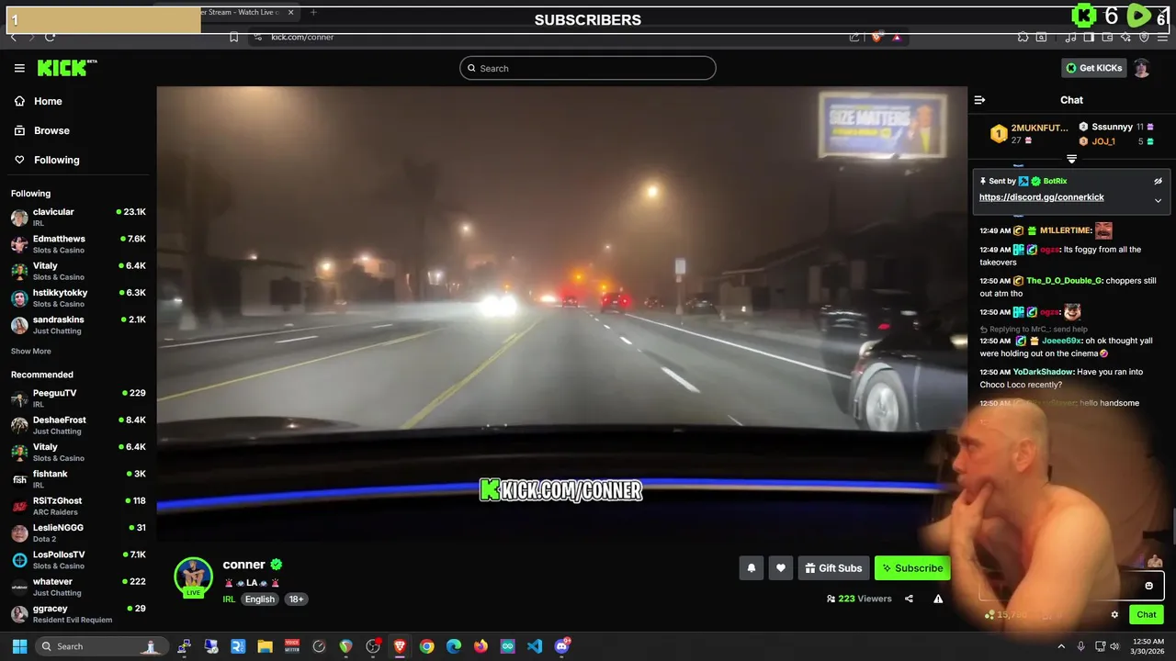Open File Explorer from taskbar
This screenshot has width=1176, height=661.
[265, 646]
